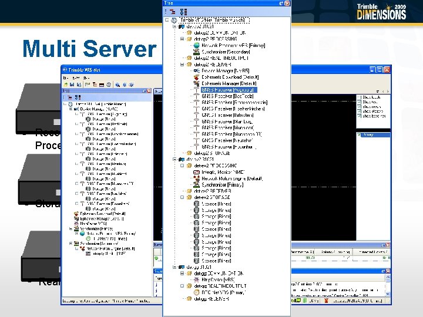
Task: Toggle the unchecked top checkbox in Show options list
Action: (360, 97)
